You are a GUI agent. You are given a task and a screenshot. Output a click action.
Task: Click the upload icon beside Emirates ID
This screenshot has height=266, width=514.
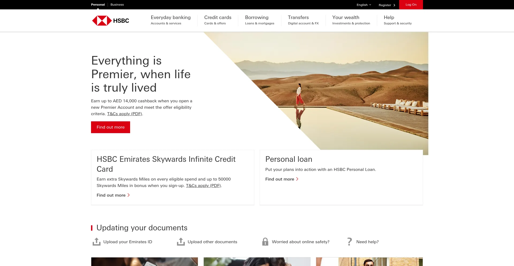[x=96, y=242]
